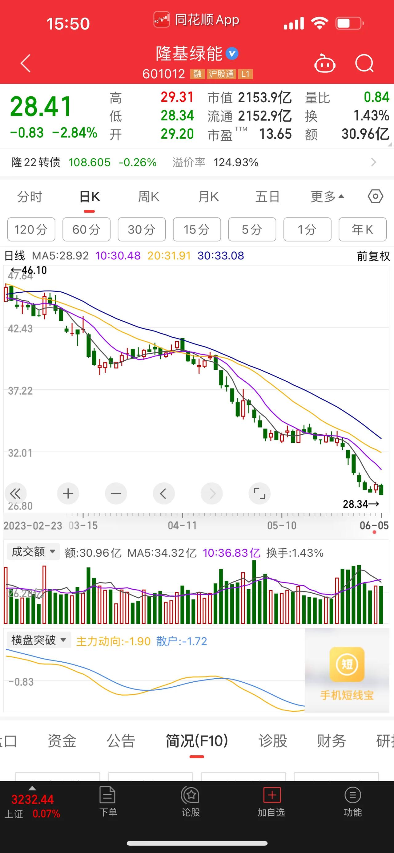Go back with the left arrow icon

click(x=26, y=63)
